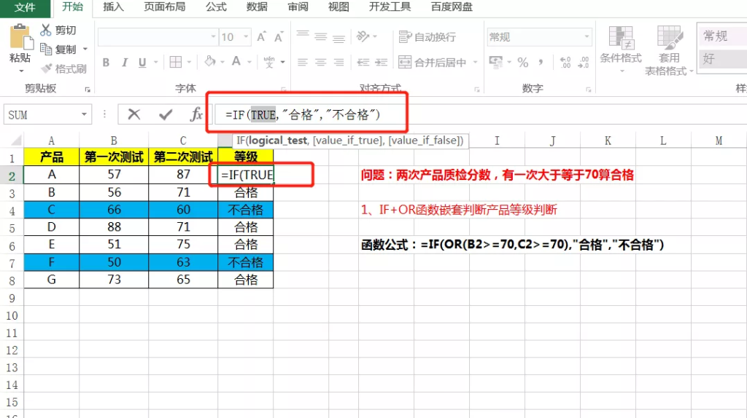
Task: Click the percent style icon
Action: pos(522,63)
